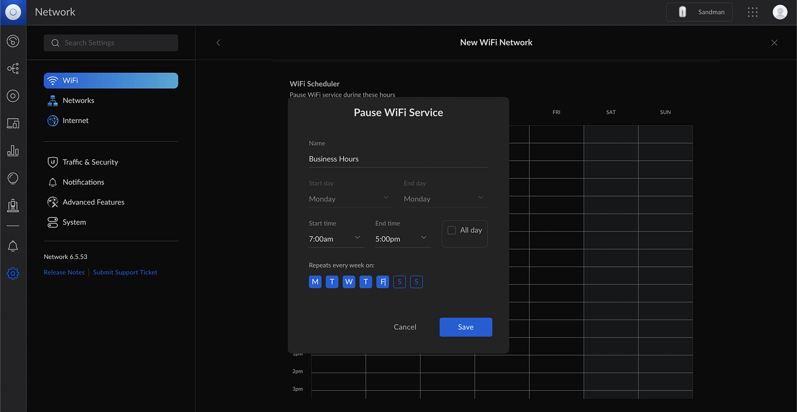Toggle the Wednesday repeat day button
Viewport: 797px width, 412px height.
(x=349, y=282)
